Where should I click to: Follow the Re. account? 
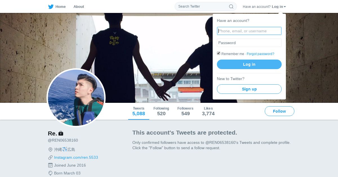279,111
